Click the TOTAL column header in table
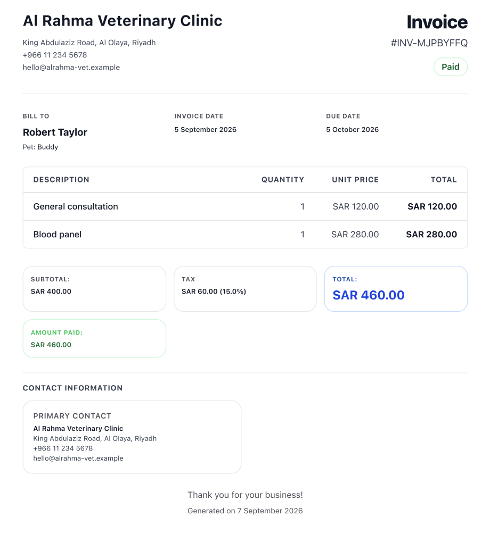Image resolution: width=490 pixels, height=534 pixels. [444, 179]
